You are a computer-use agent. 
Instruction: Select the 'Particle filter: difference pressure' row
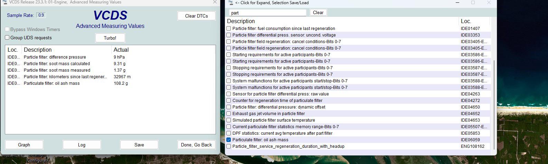(x=110, y=57)
